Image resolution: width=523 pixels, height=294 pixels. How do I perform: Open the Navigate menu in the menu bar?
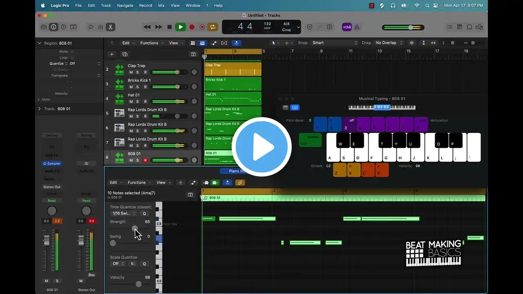click(x=125, y=5)
